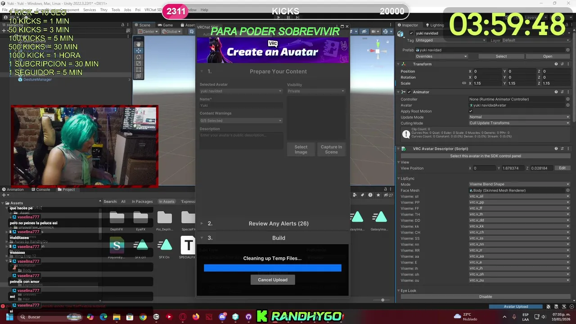Toggle Apply Root Motion checkbox
Screen dimensions: 576x324
click(471, 111)
